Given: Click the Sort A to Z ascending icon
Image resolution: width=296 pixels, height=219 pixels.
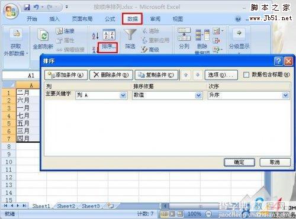Looking at the screenshot, I should point(95,36).
